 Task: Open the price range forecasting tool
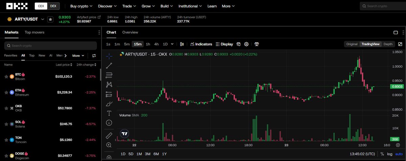pyautogui.click(x=109, y=94)
